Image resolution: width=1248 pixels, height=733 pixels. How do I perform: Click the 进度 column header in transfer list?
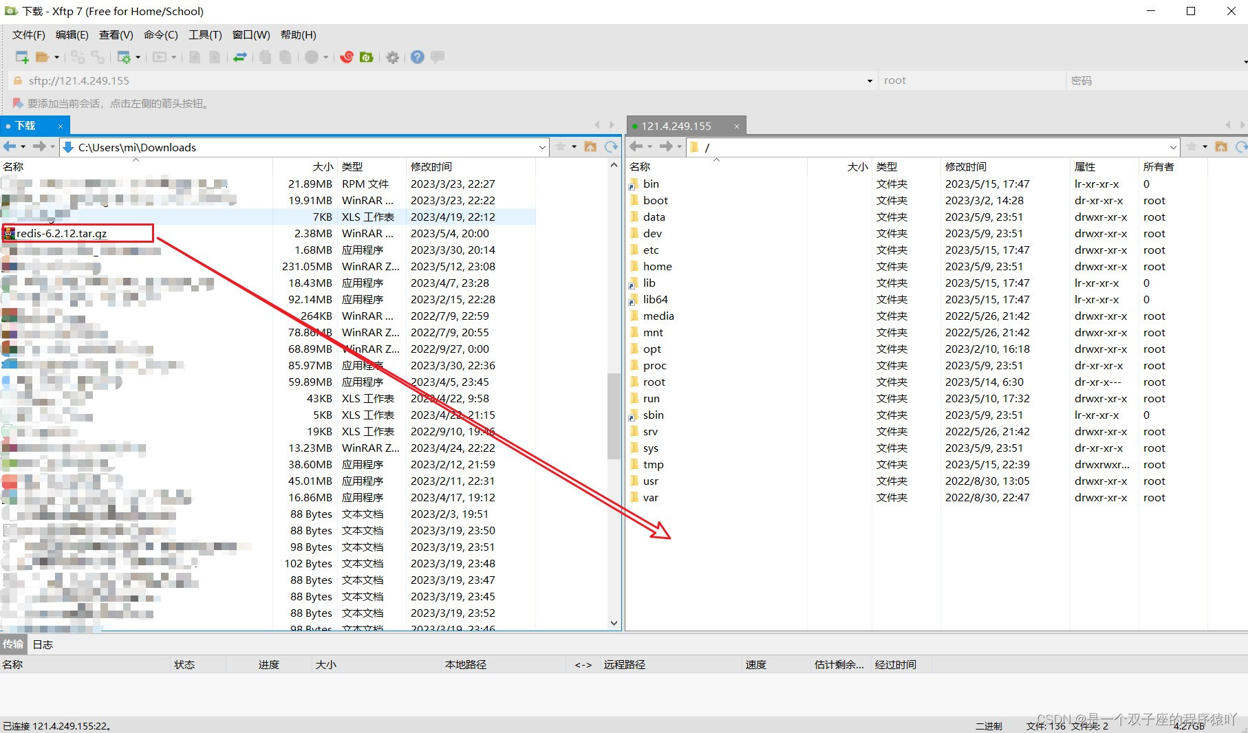(268, 664)
